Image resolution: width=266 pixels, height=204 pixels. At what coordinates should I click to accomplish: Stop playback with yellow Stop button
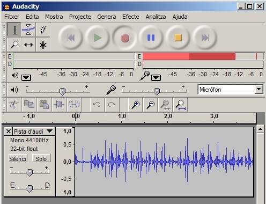[x=178, y=38]
